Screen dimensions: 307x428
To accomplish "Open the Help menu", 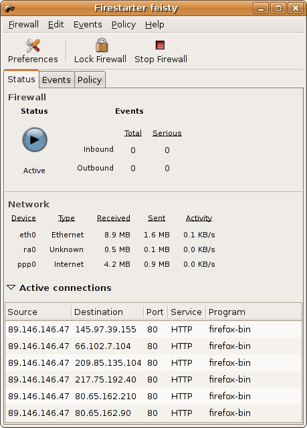I will [155, 25].
